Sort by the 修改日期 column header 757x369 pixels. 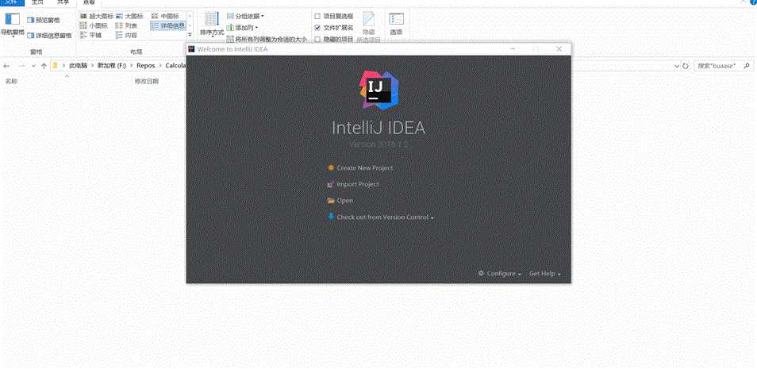pos(146,82)
